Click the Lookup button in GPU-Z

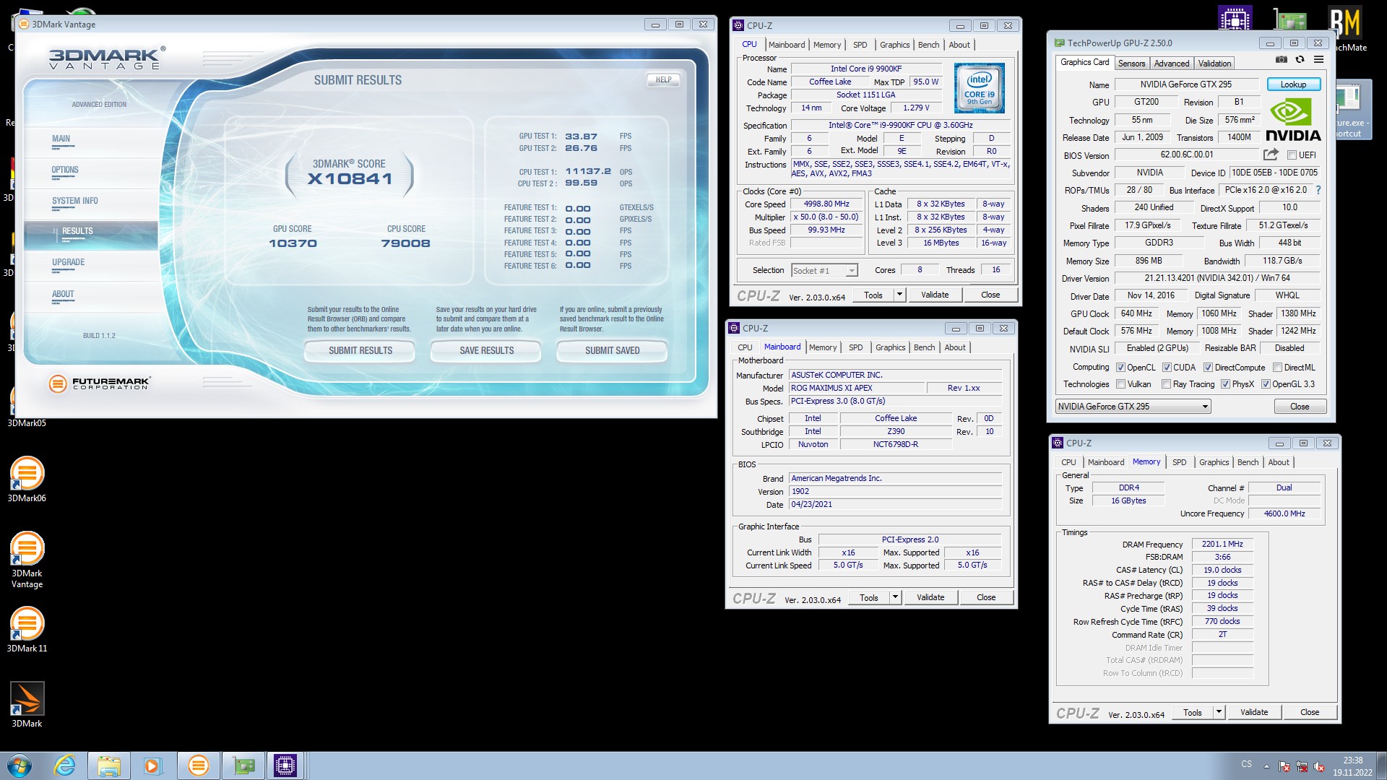(x=1293, y=84)
